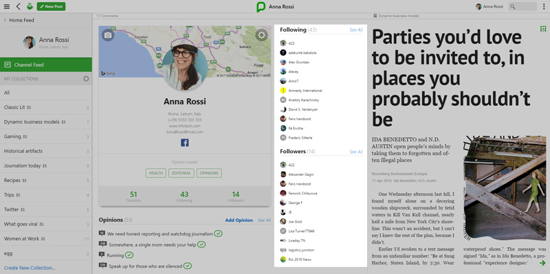Click the 43 Following counter
The height and width of the screenshot is (274, 550).
tap(184, 196)
